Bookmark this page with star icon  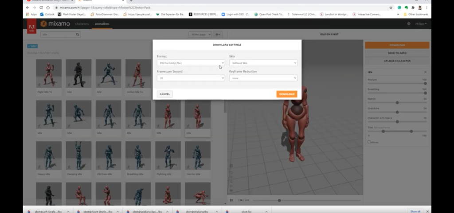pyautogui.click(x=391, y=8)
